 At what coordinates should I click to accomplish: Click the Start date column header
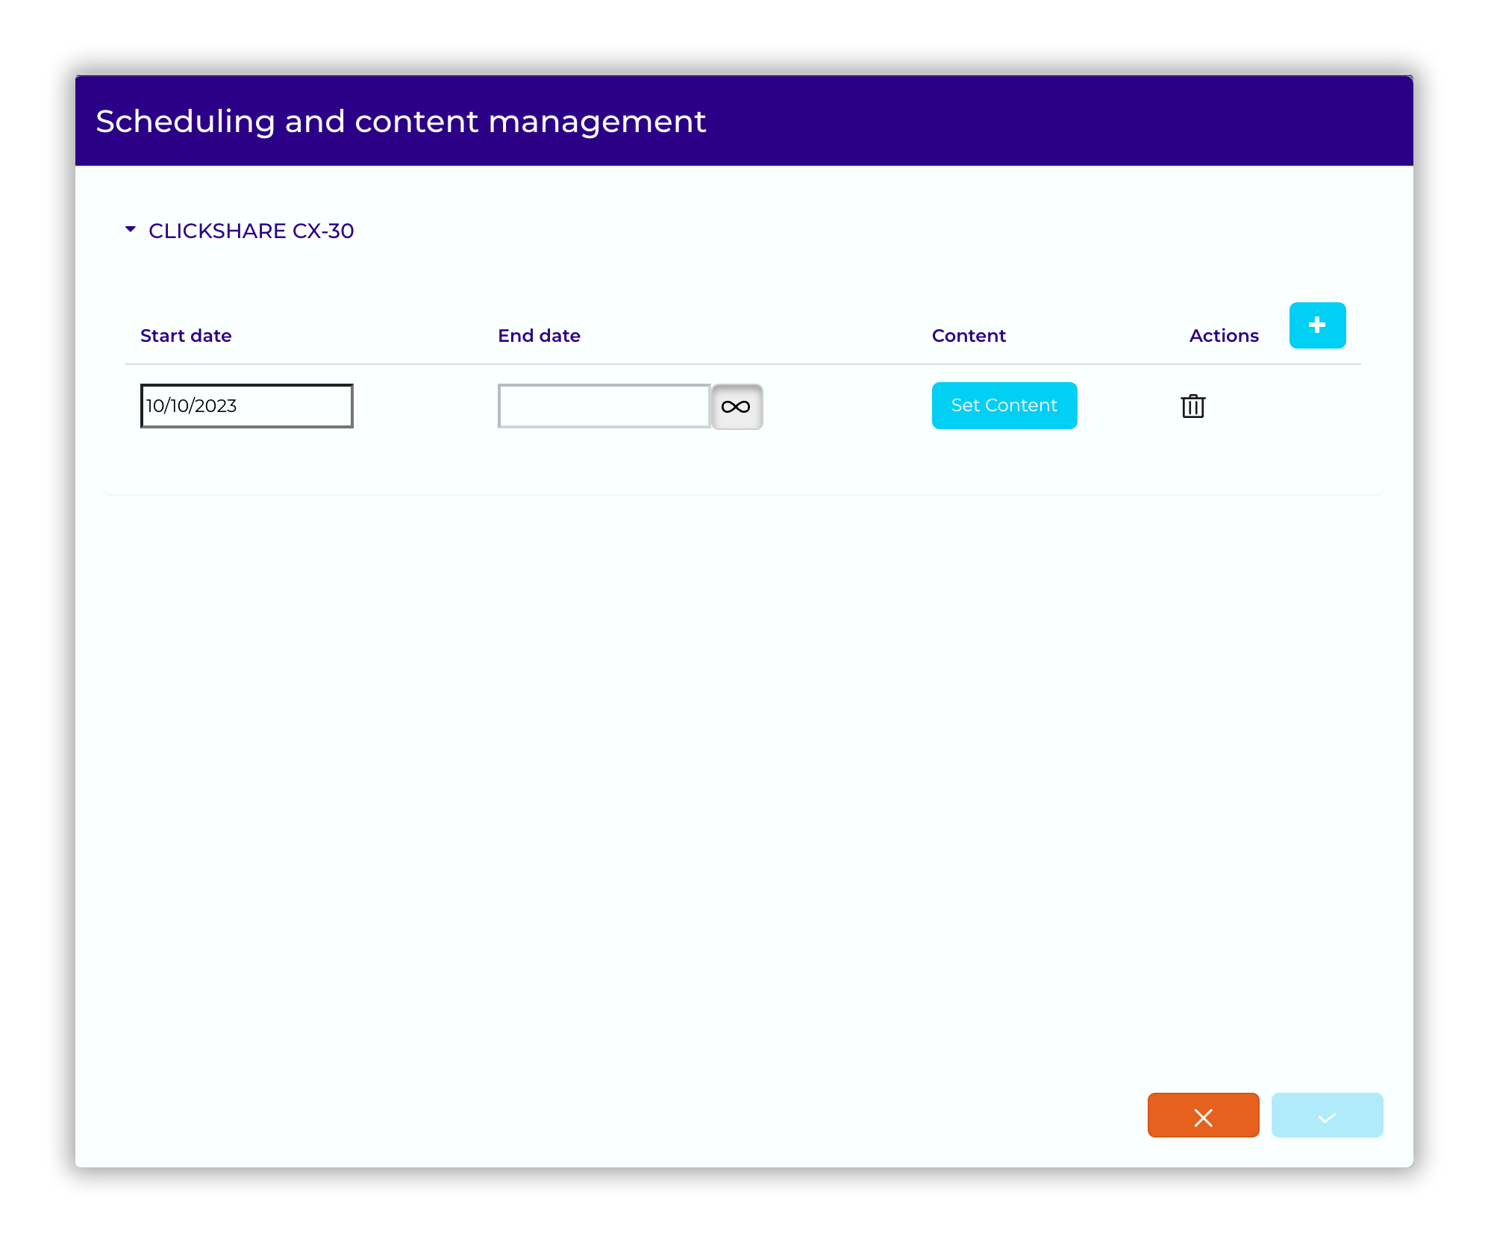(186, 336)
